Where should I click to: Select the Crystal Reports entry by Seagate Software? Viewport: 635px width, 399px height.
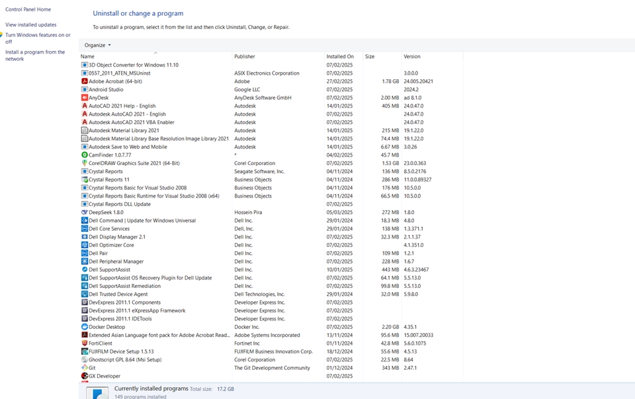(105, 171)
